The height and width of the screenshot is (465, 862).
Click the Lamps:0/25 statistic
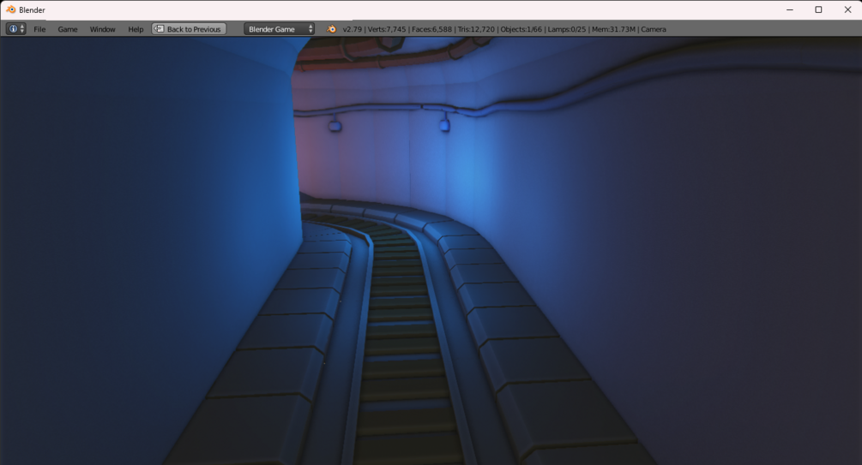(567, 30)
